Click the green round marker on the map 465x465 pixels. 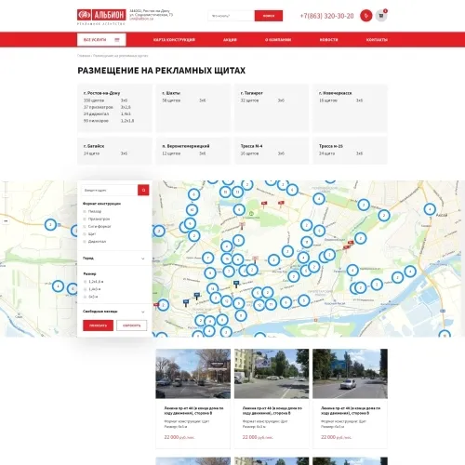(x=251, y=213)
